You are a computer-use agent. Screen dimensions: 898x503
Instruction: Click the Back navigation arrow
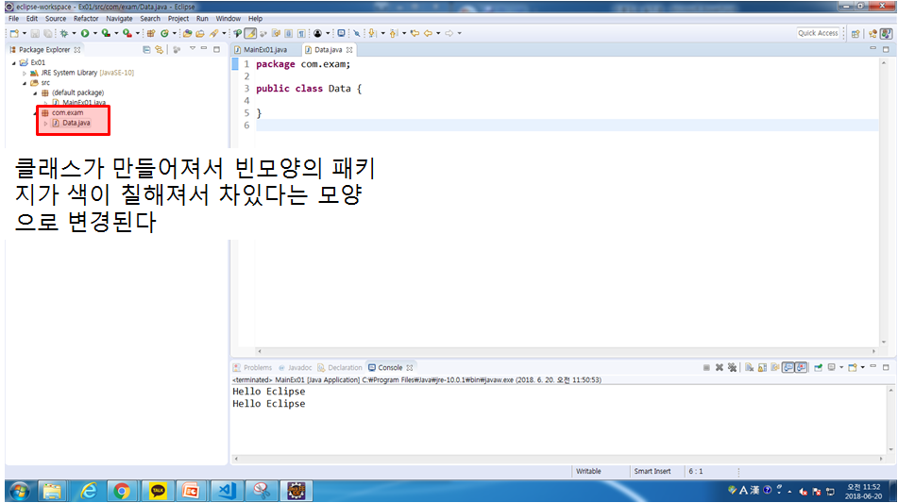point(429,33)
